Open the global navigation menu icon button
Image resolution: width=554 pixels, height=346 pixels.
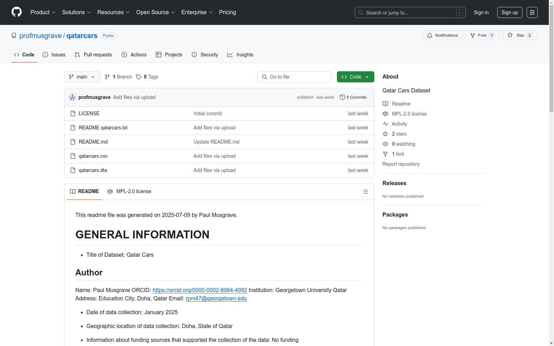point(532,12)
